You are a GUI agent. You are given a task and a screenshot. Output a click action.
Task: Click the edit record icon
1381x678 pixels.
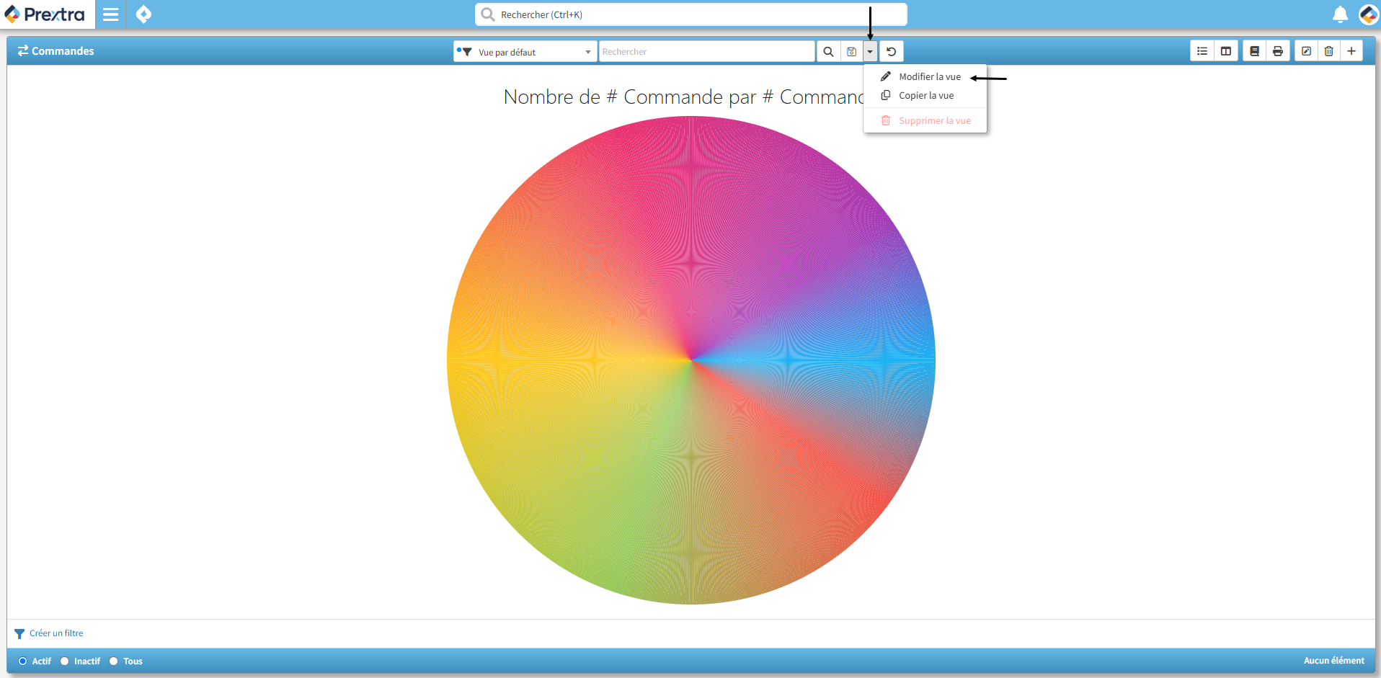pyautogui.click(x=1306, y=51)
